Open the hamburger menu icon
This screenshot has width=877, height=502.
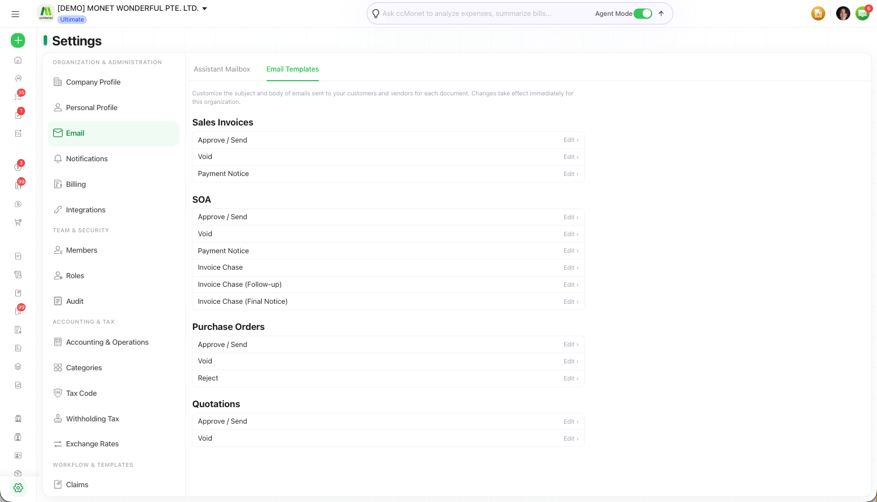(15, 14)
